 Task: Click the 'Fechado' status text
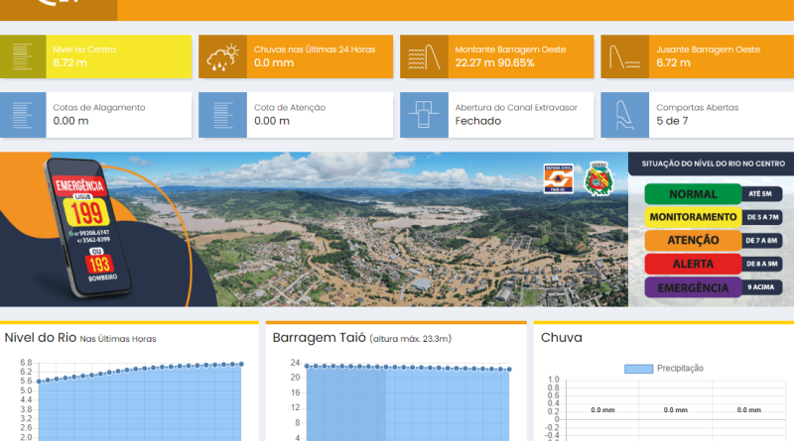tap(478, 121)
